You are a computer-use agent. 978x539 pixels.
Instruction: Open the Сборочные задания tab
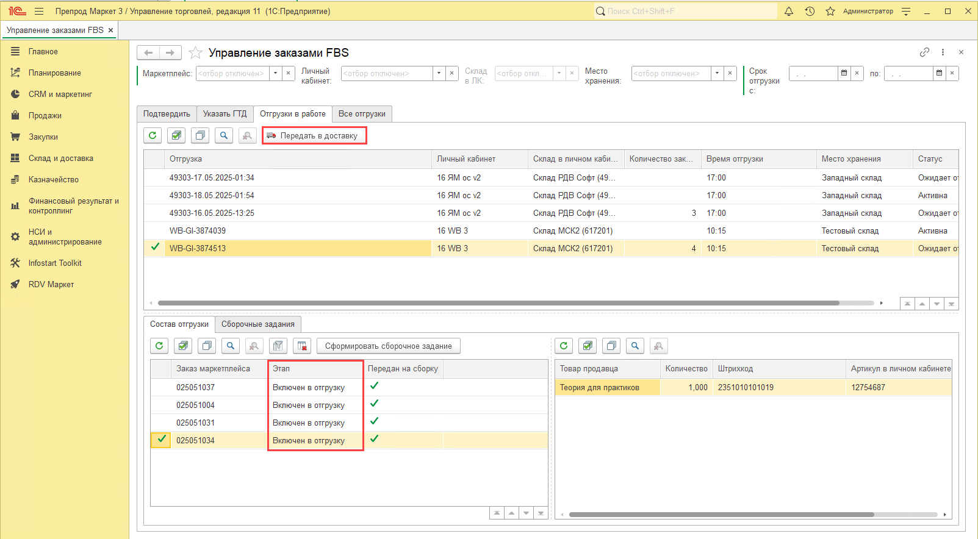click(257, 324)
